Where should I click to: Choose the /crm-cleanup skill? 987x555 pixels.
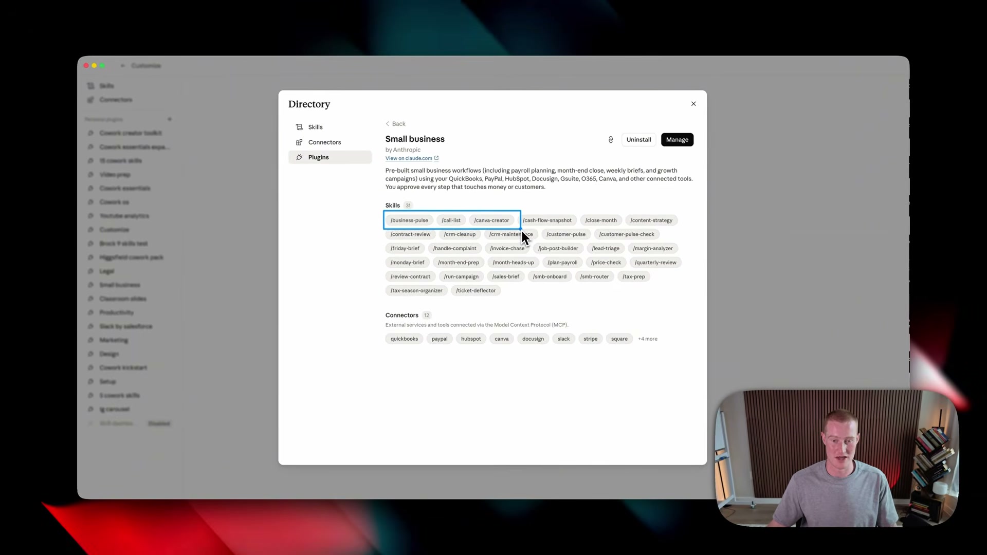point(460,234)
